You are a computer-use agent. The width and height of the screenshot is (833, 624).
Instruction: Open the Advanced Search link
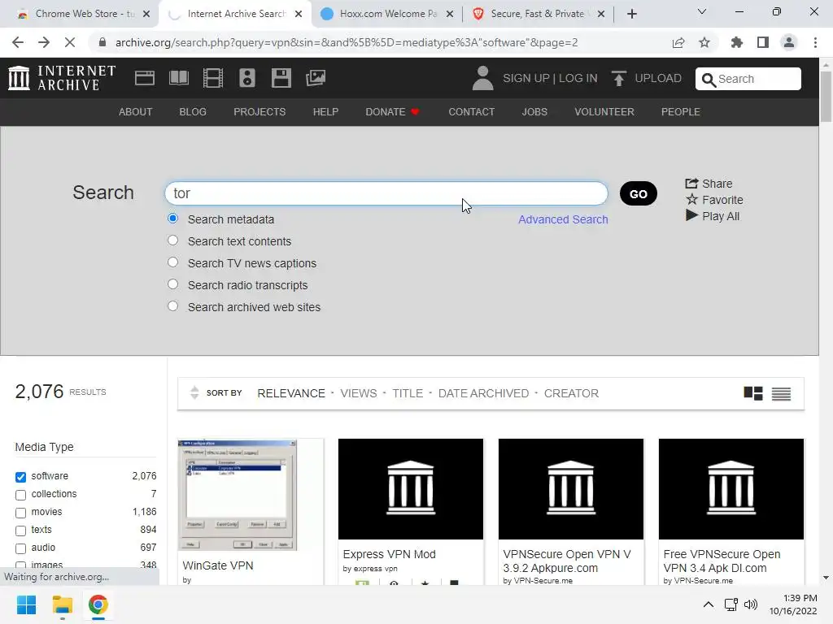coord(563,219)
